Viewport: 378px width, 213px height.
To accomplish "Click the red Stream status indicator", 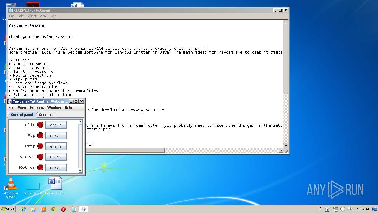I will (x=40, y=157).
